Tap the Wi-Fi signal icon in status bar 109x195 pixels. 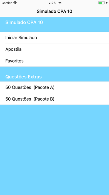(15, 3)
